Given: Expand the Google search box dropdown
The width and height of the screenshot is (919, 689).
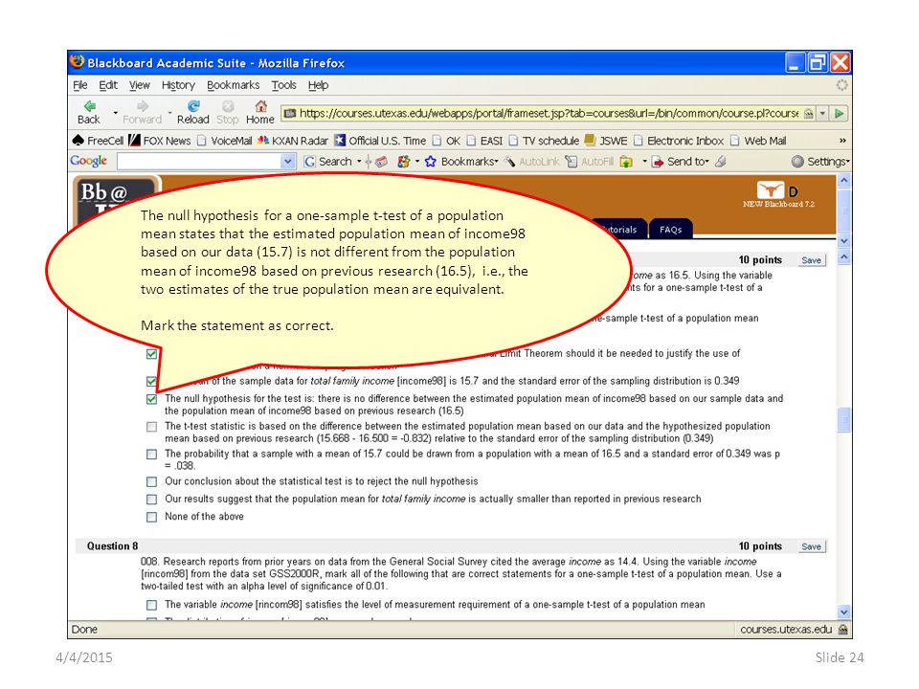Looking at the screenshot, I should (x=288, y=161).
